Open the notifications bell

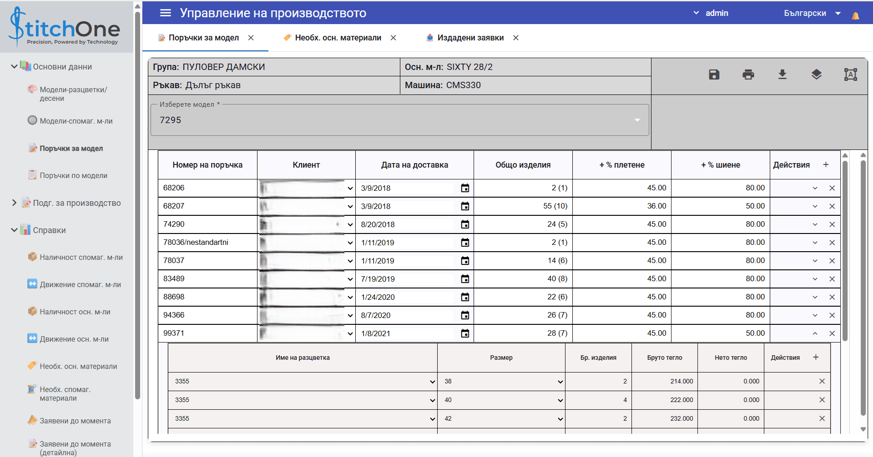point(855,16)
